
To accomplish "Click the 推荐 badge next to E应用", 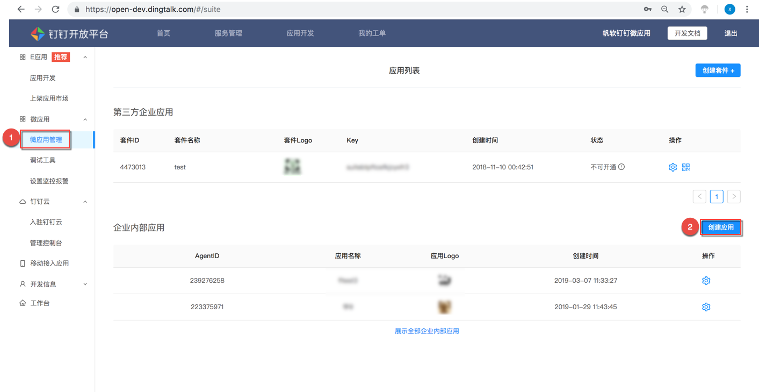I will [x=61, y=57].
